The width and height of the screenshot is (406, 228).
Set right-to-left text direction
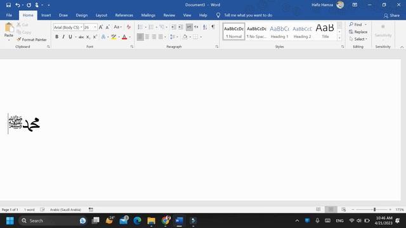pyautogui.click(x=196, y=27)
